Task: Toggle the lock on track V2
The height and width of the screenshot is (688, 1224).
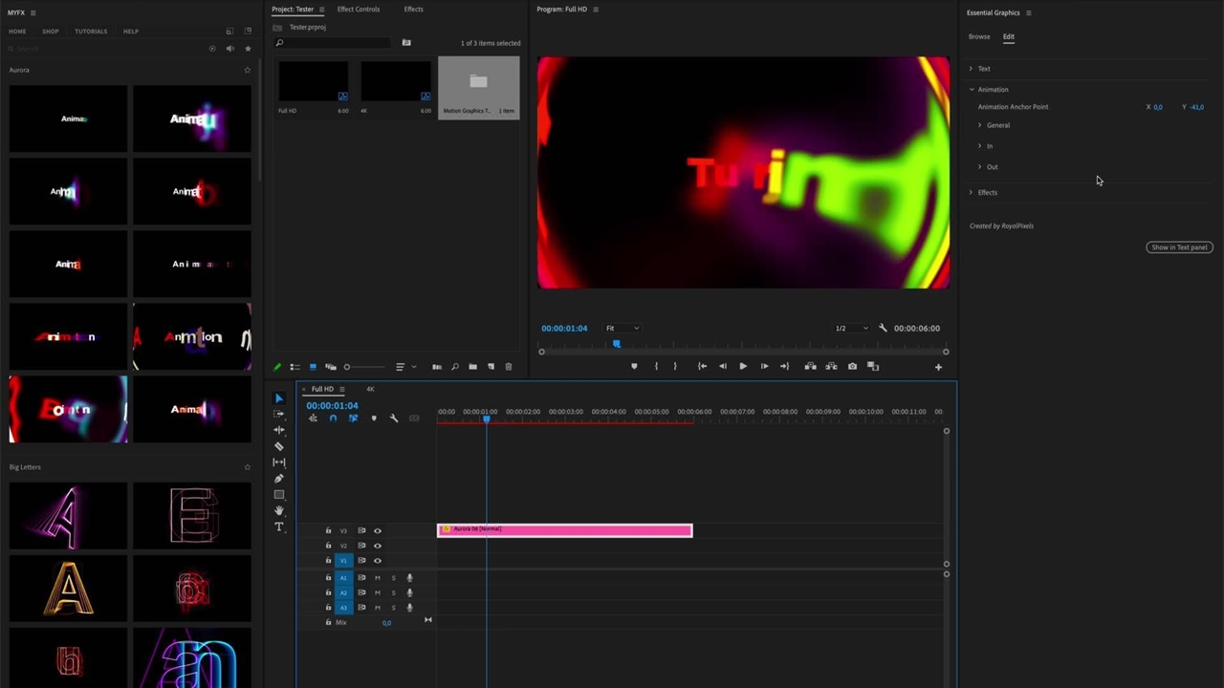Action: pyautogui.click(x=328, y=546)
